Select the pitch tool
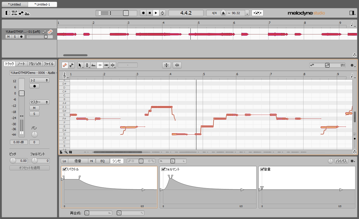Image resolution: width=359 pixels, height=219 pixels. 87,65
